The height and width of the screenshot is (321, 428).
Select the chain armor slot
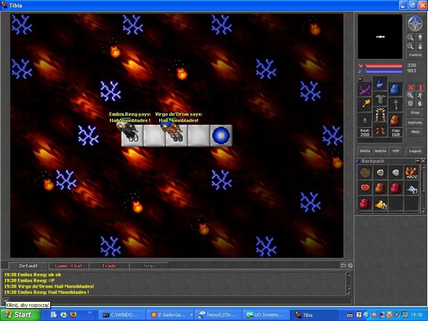click(380, 99)
